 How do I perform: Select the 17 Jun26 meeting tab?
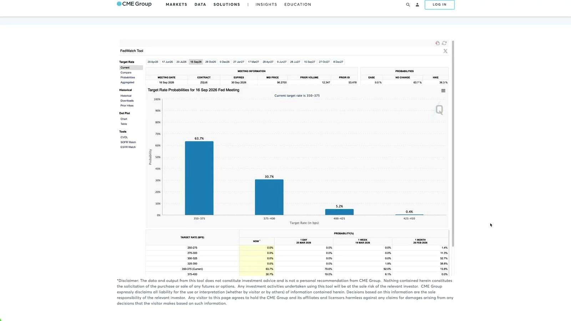pos(167,62)
